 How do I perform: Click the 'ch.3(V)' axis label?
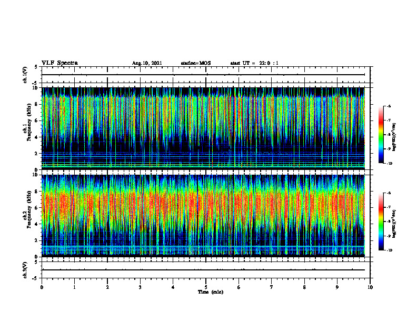pyautogui.click(x=25, y=270)
